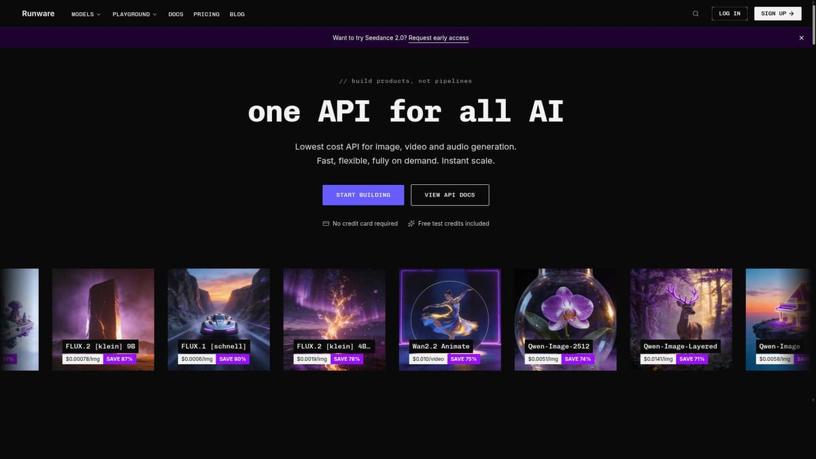Open the Docs menu item
Image resolution: width=816 pixels, height=459 pixels.
[176, 14]
